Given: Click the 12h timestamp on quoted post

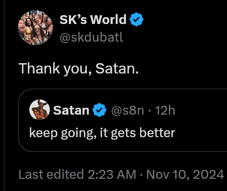Looking at the screenshot, I should pyautogui.click(x=165, y=111).
